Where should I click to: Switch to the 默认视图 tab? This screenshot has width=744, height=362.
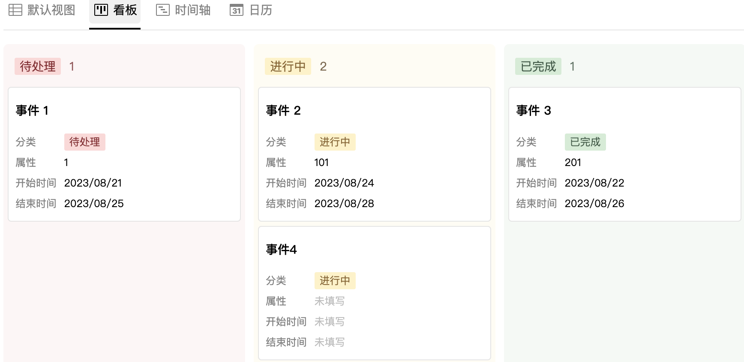42,10
